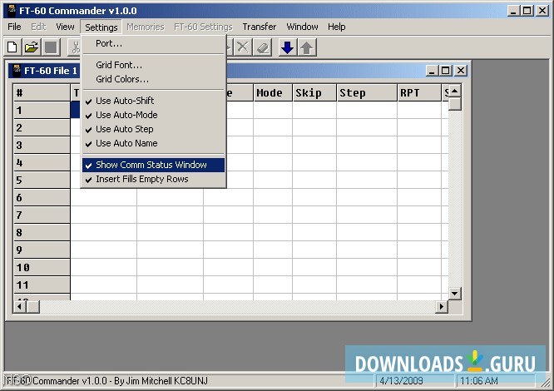Open the Transfer menu
The image size is (554, 391).
[x=259, y=27]
